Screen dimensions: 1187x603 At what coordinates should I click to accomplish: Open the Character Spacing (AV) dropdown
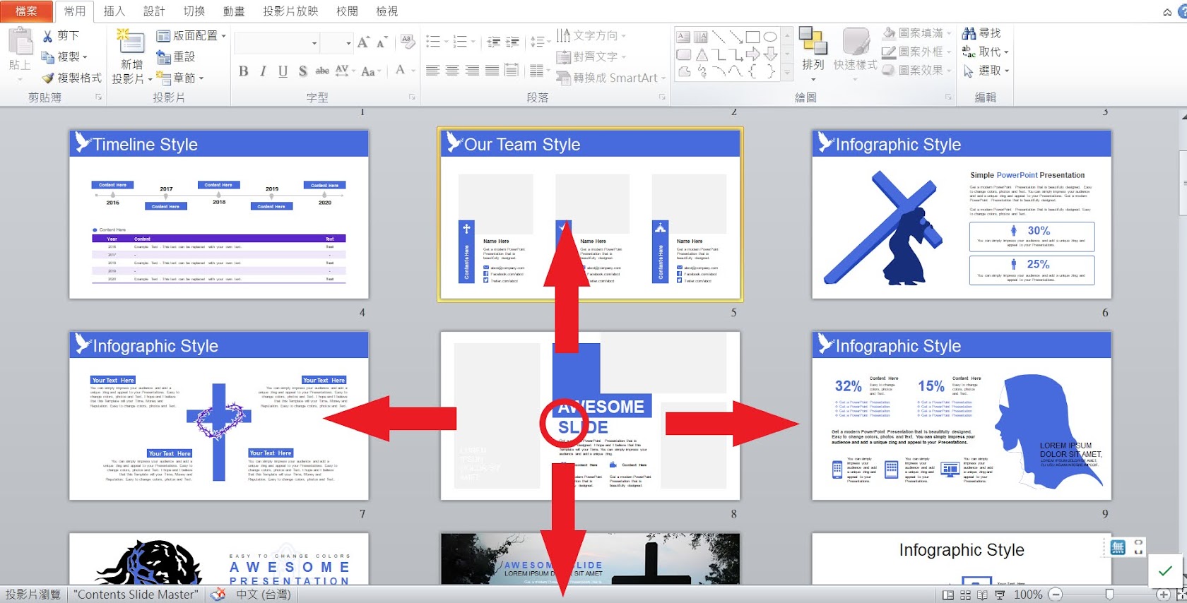[x=344, y=71]
